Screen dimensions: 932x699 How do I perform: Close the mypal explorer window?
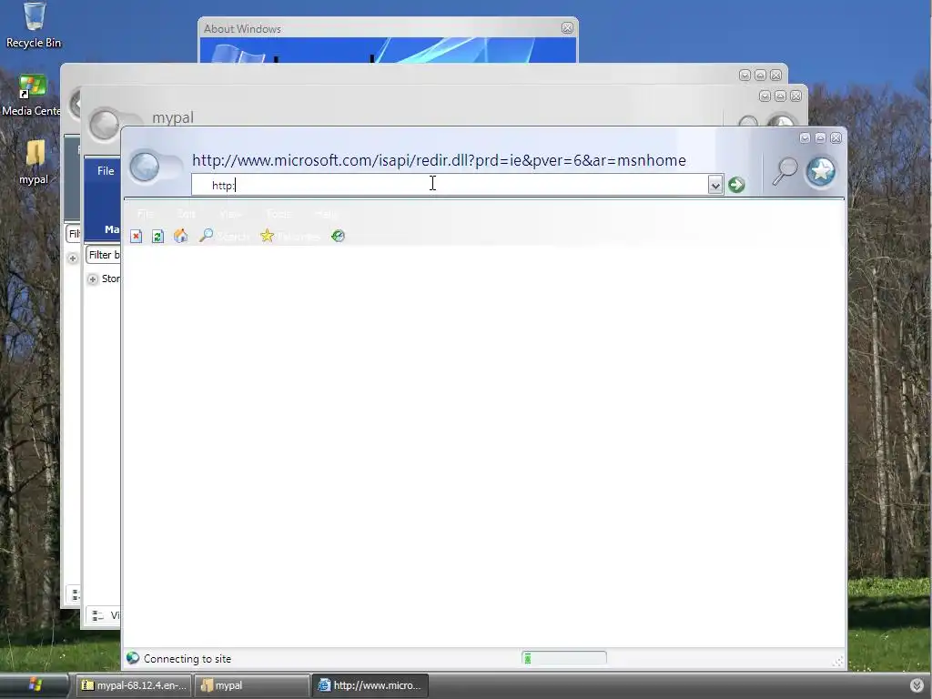795,96
